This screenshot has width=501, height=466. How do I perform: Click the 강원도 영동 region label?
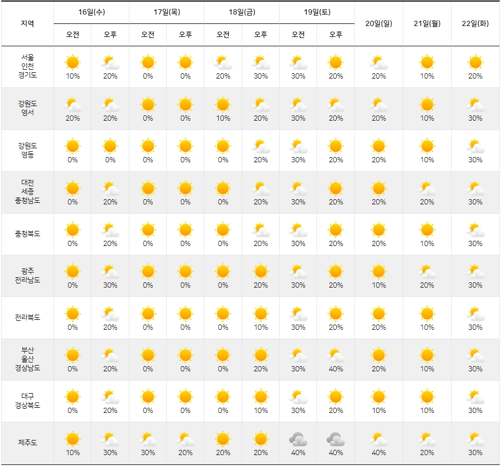click(x=28, y=150)
